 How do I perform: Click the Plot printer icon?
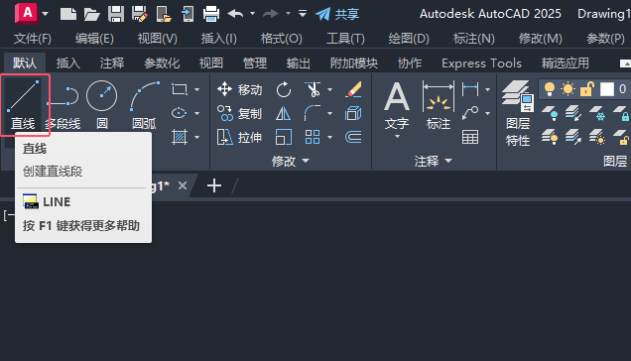(x=211, y=14)
